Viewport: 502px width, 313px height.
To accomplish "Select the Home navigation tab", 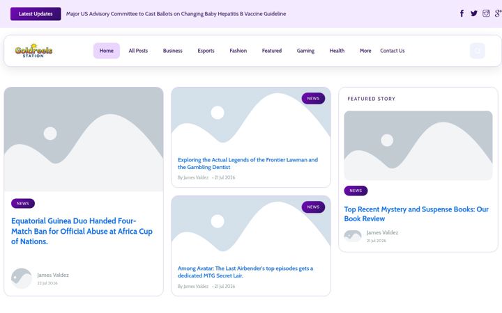I will pyautogui.click(x=106, y=51).
